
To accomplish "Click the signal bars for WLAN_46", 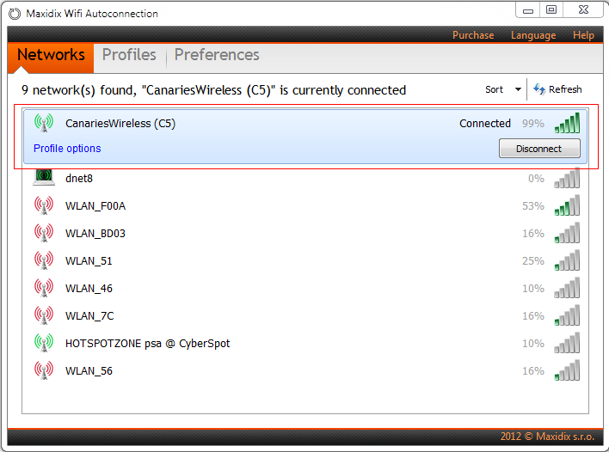I will [x=567, y=288].
